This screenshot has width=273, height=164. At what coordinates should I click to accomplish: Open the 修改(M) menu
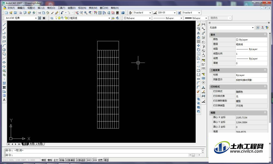point(93,8)
